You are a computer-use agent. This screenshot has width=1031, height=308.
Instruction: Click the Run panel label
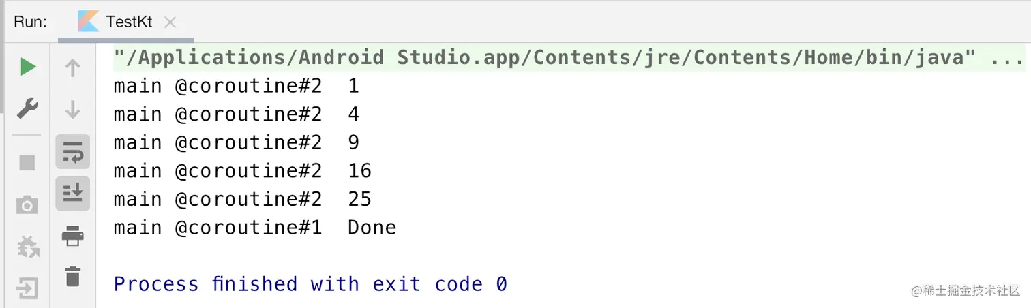[x=30, y=22]
